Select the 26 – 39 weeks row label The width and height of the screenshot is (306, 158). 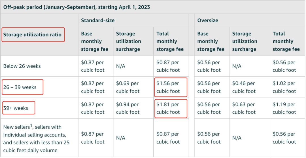[20, 87]
